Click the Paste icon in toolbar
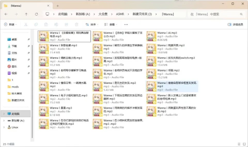Image resolution: width=248 pixels, height=147 pixels. (x=46, y=25)
